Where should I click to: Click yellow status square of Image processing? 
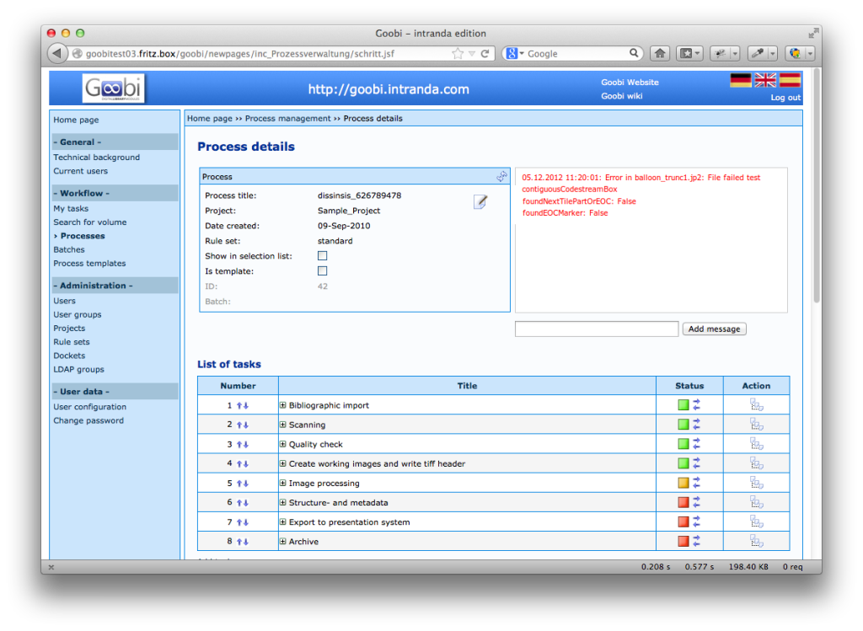pyautogui.click(x=683, y=483)
